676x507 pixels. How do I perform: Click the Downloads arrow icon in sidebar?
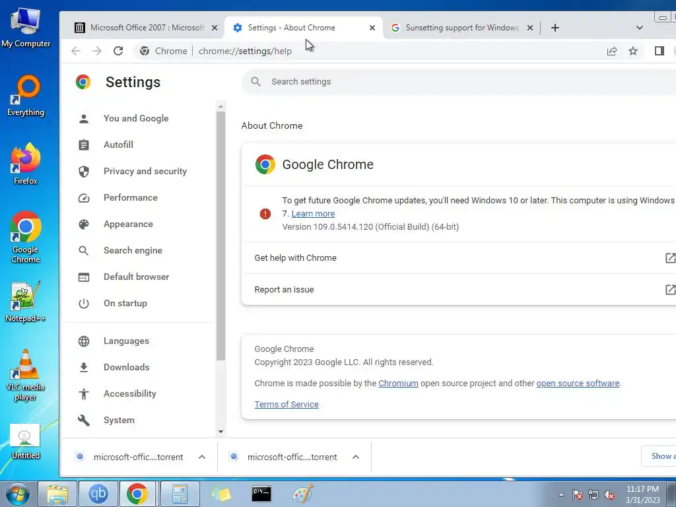(x=84, y=367)
